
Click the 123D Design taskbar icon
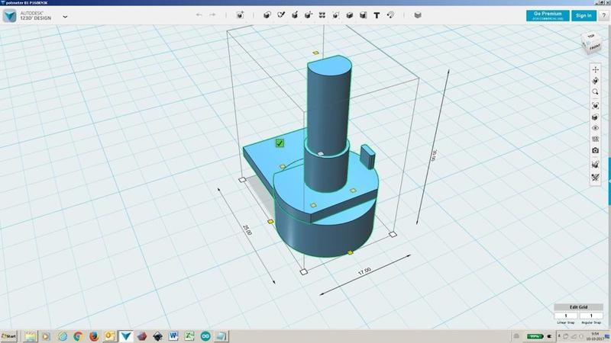point(126,336)
